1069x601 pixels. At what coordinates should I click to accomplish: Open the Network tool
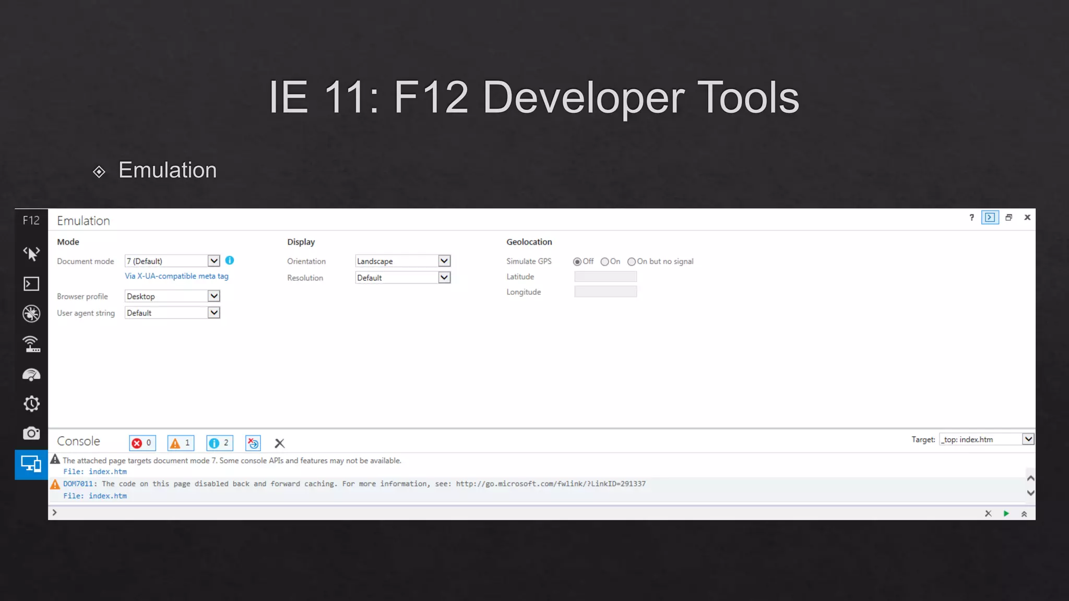click(31, 344)
